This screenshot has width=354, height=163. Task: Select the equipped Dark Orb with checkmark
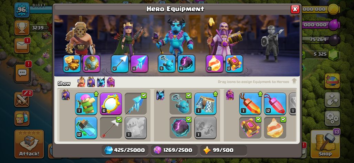pyautogui.click(x=180, y=128)
